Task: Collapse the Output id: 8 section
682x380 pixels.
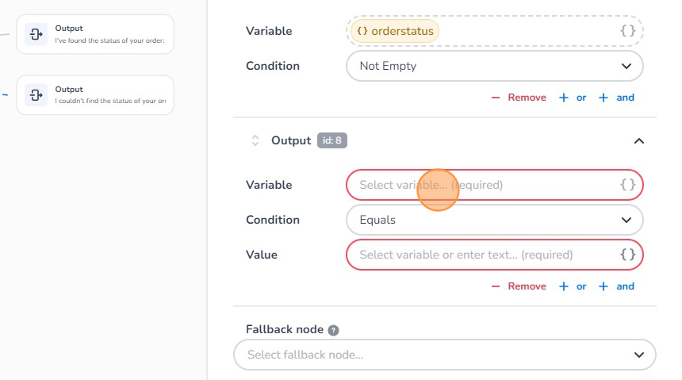Action: pos(638,141)
